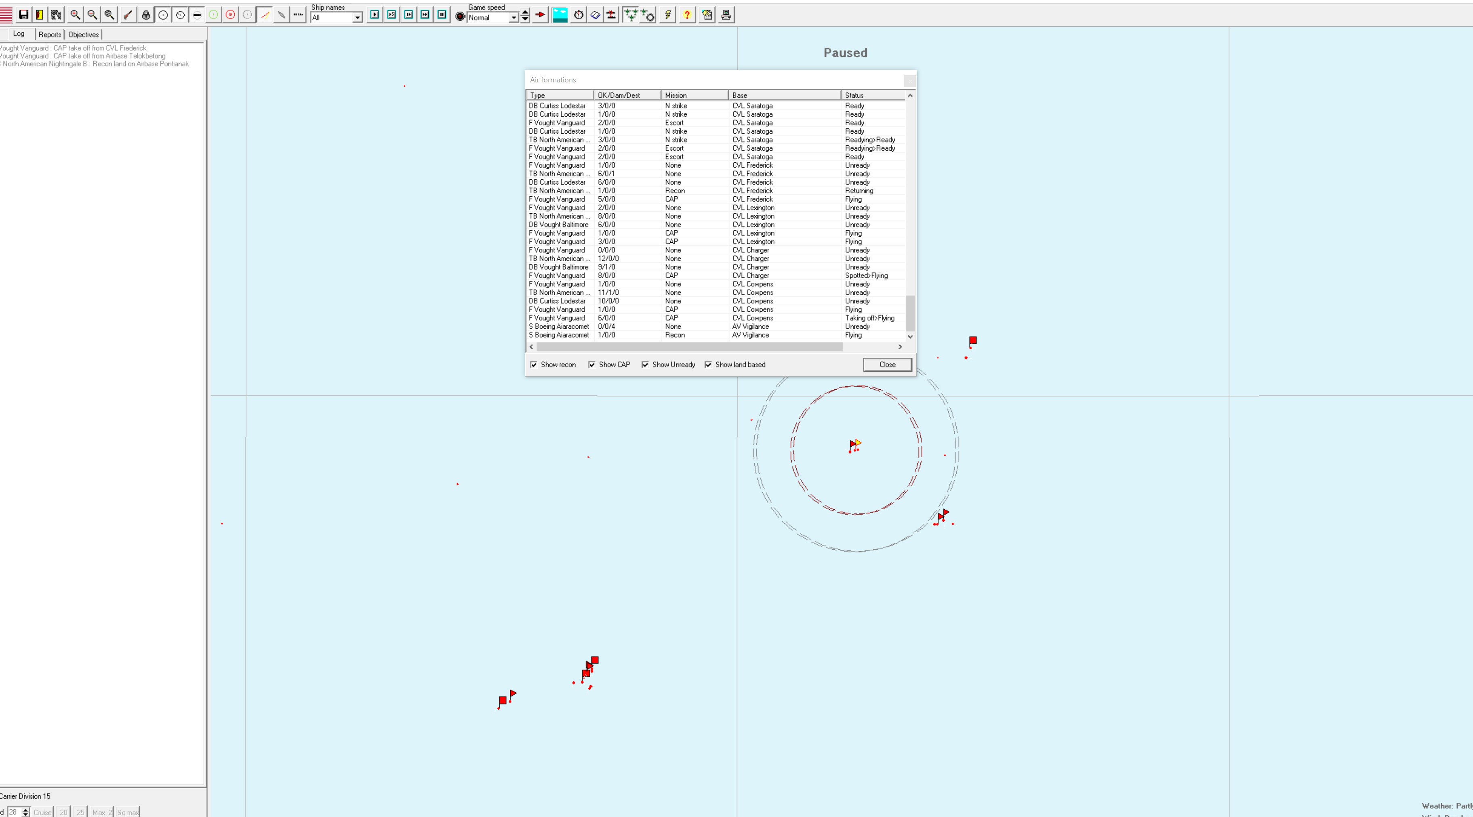Close the Air formations dialog via Close button
The image size is (1473, 817).
[887, 365]
